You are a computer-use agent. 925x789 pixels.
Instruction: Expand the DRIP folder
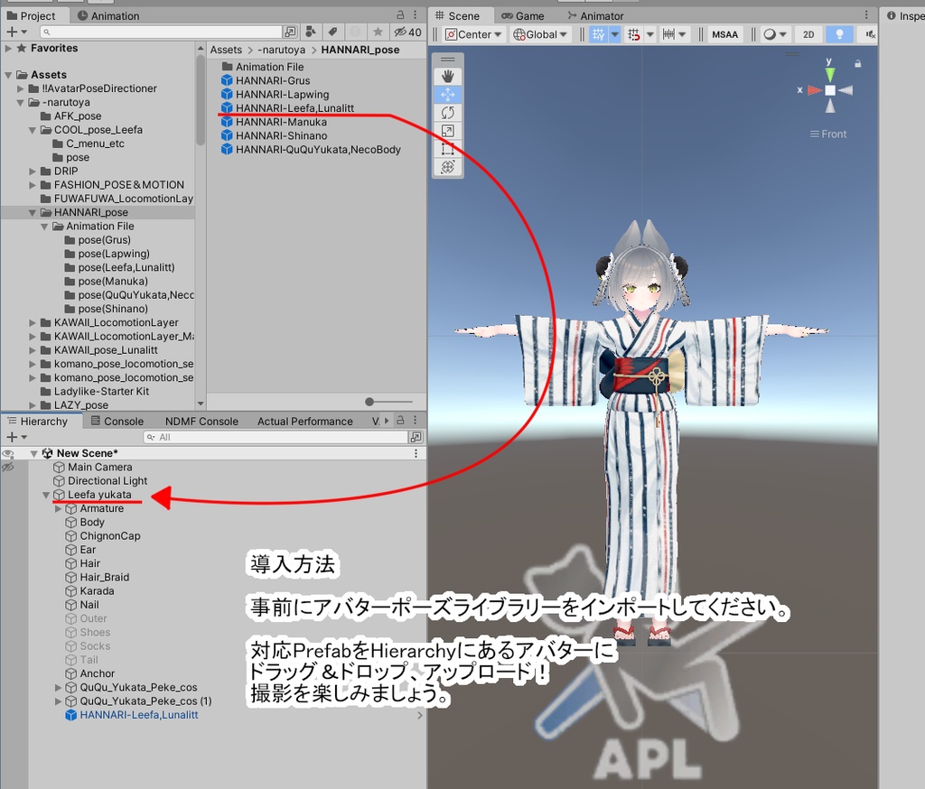33,171
